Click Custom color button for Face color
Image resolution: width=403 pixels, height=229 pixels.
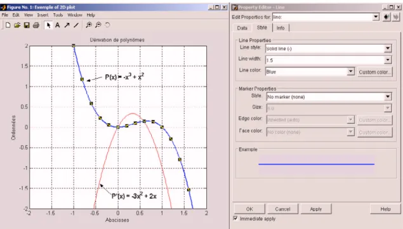click(374, 133)
